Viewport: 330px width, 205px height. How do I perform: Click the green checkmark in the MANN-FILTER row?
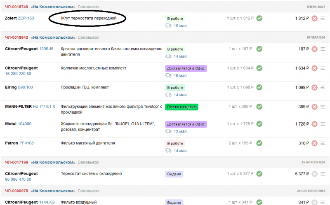(x=259, y=107)
